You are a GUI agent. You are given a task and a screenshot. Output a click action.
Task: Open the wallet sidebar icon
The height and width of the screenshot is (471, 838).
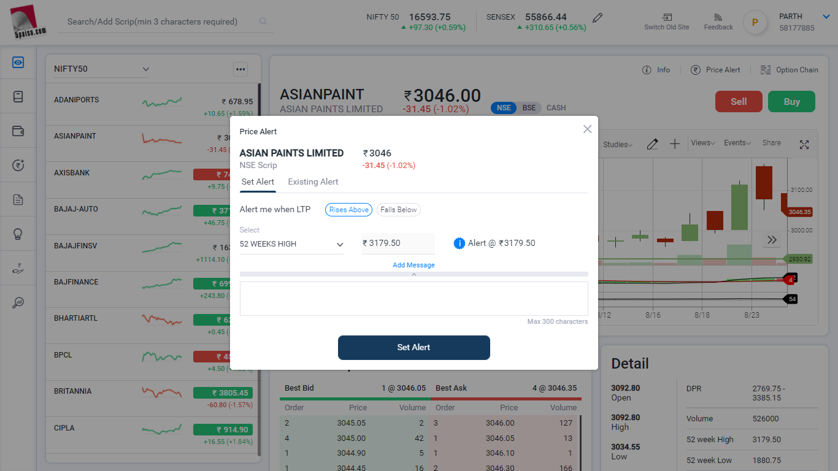click(18, 131)
